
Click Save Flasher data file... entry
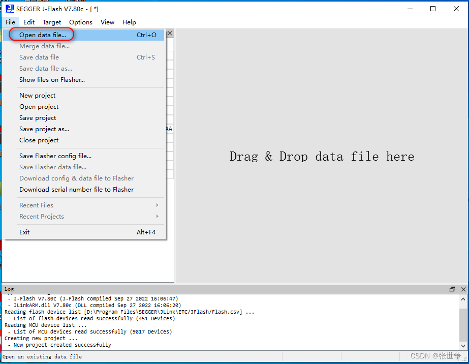coord(84,167)
